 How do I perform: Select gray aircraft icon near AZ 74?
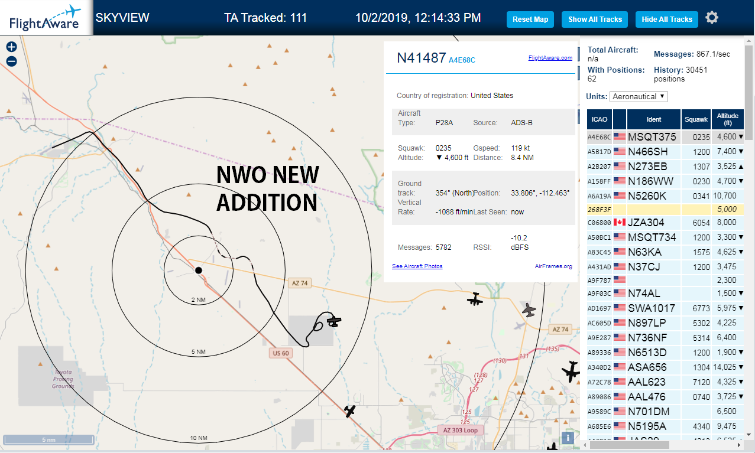(x=529, y=309)
